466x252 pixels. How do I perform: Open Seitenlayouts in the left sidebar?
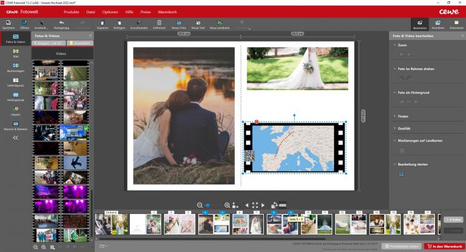(16, 82)
